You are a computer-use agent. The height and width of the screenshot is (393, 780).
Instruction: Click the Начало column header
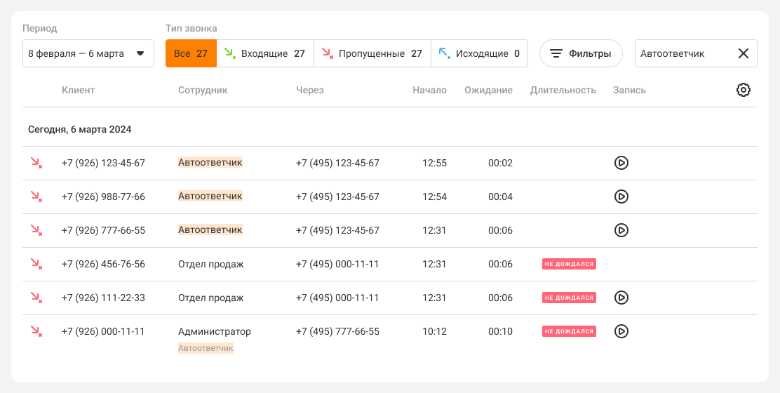click(429, 90)
